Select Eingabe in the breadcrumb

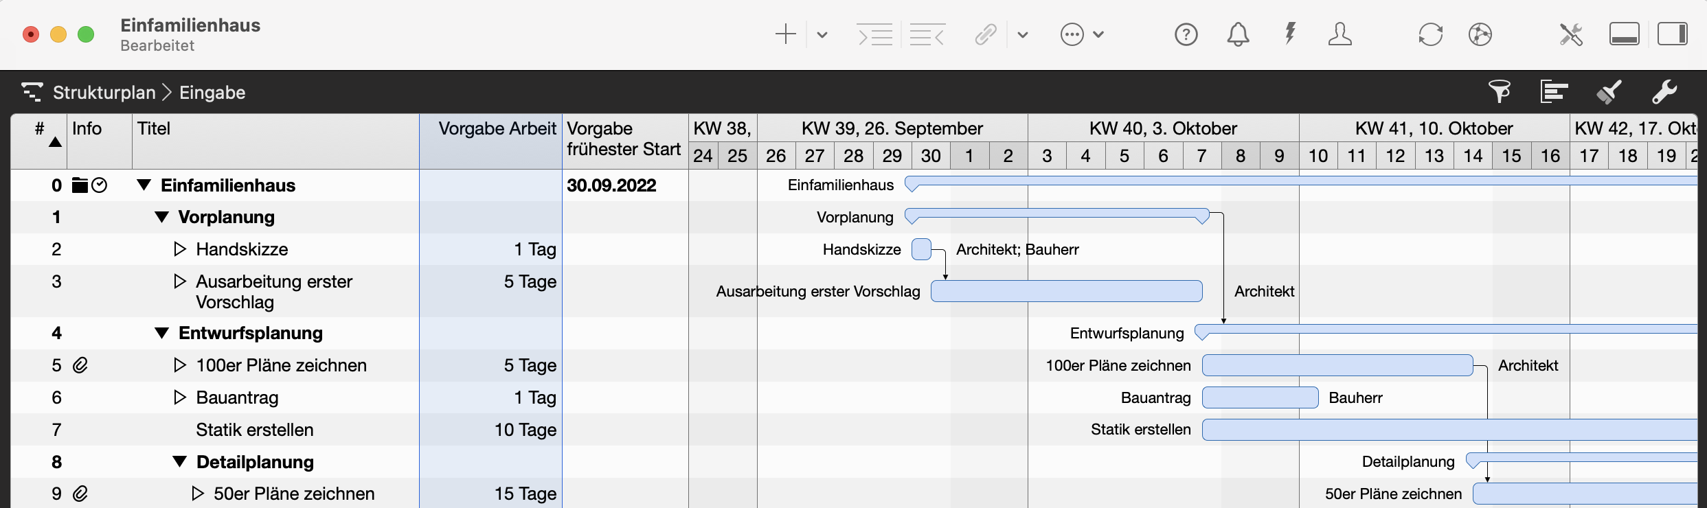[212, 93]
